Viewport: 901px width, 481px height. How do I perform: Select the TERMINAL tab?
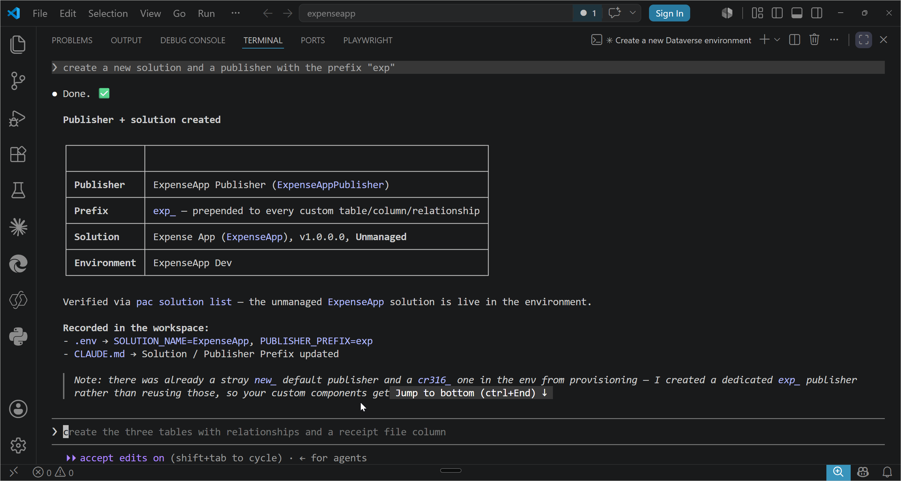[263, 40]
